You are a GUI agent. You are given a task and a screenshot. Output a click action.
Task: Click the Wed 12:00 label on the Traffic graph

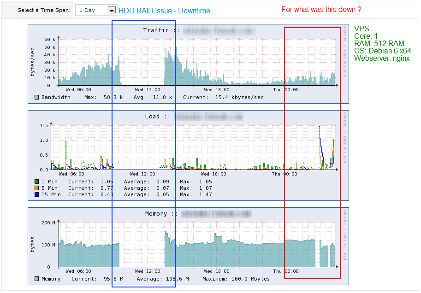pos(148,90)
